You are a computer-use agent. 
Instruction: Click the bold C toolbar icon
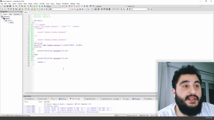[x=130, y=9]
